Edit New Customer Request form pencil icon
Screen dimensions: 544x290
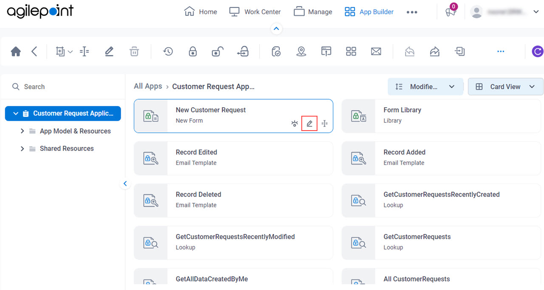(x=309, y=123)
